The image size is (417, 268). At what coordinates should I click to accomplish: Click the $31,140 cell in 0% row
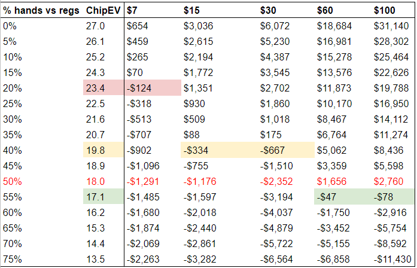coord(391,26)
